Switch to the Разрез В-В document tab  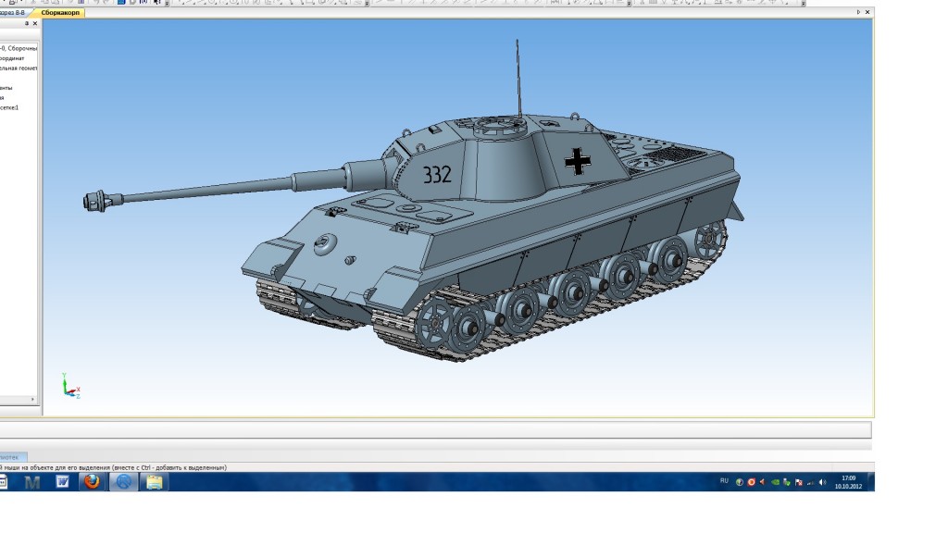coord(13,13)
